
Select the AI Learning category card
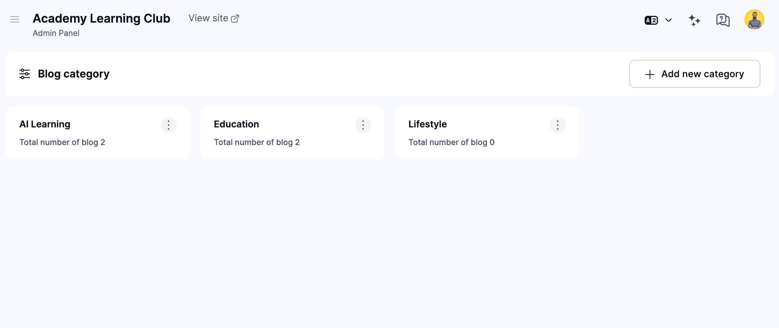[98, 132]
